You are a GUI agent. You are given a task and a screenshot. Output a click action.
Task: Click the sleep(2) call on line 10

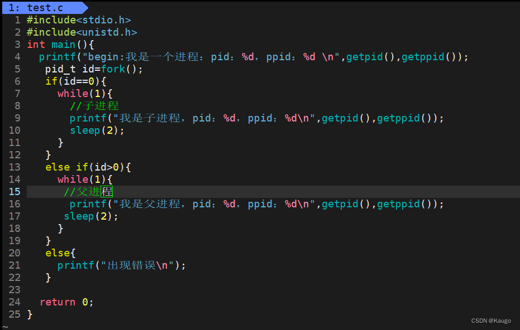(x=93, y=130)
